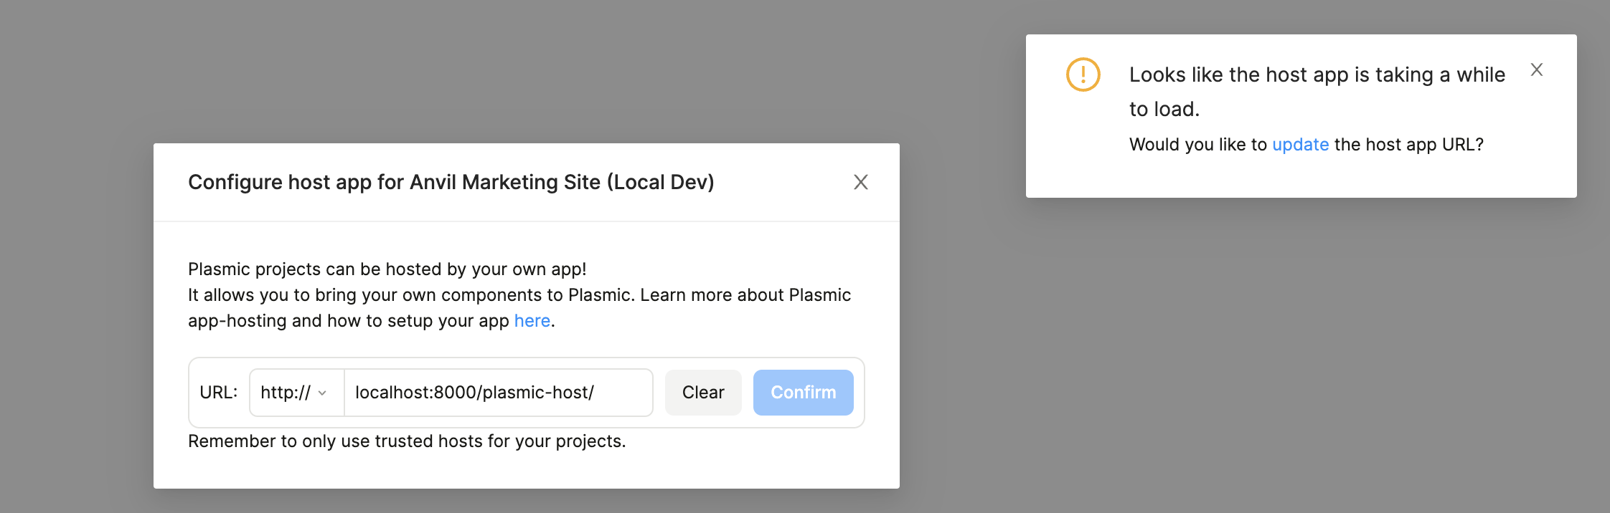The image size is (1610, 513).
Task: Click "Plasmic projects can be hosted" sentence
Action: (387, 269)
